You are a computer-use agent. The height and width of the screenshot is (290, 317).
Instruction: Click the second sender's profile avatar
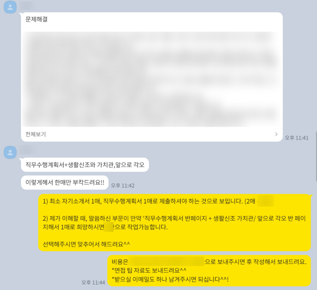[x=10, y=152]
